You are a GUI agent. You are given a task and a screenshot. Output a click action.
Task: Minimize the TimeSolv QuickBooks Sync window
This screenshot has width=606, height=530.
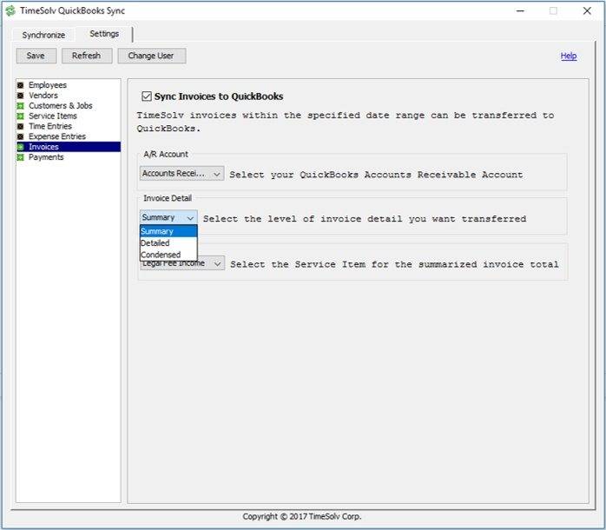click(x=520, y=10)
